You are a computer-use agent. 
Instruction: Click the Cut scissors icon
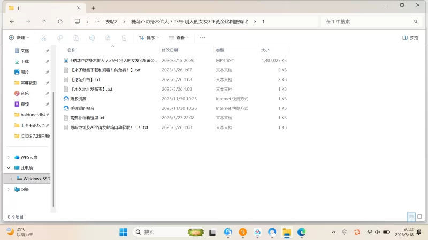44,38
